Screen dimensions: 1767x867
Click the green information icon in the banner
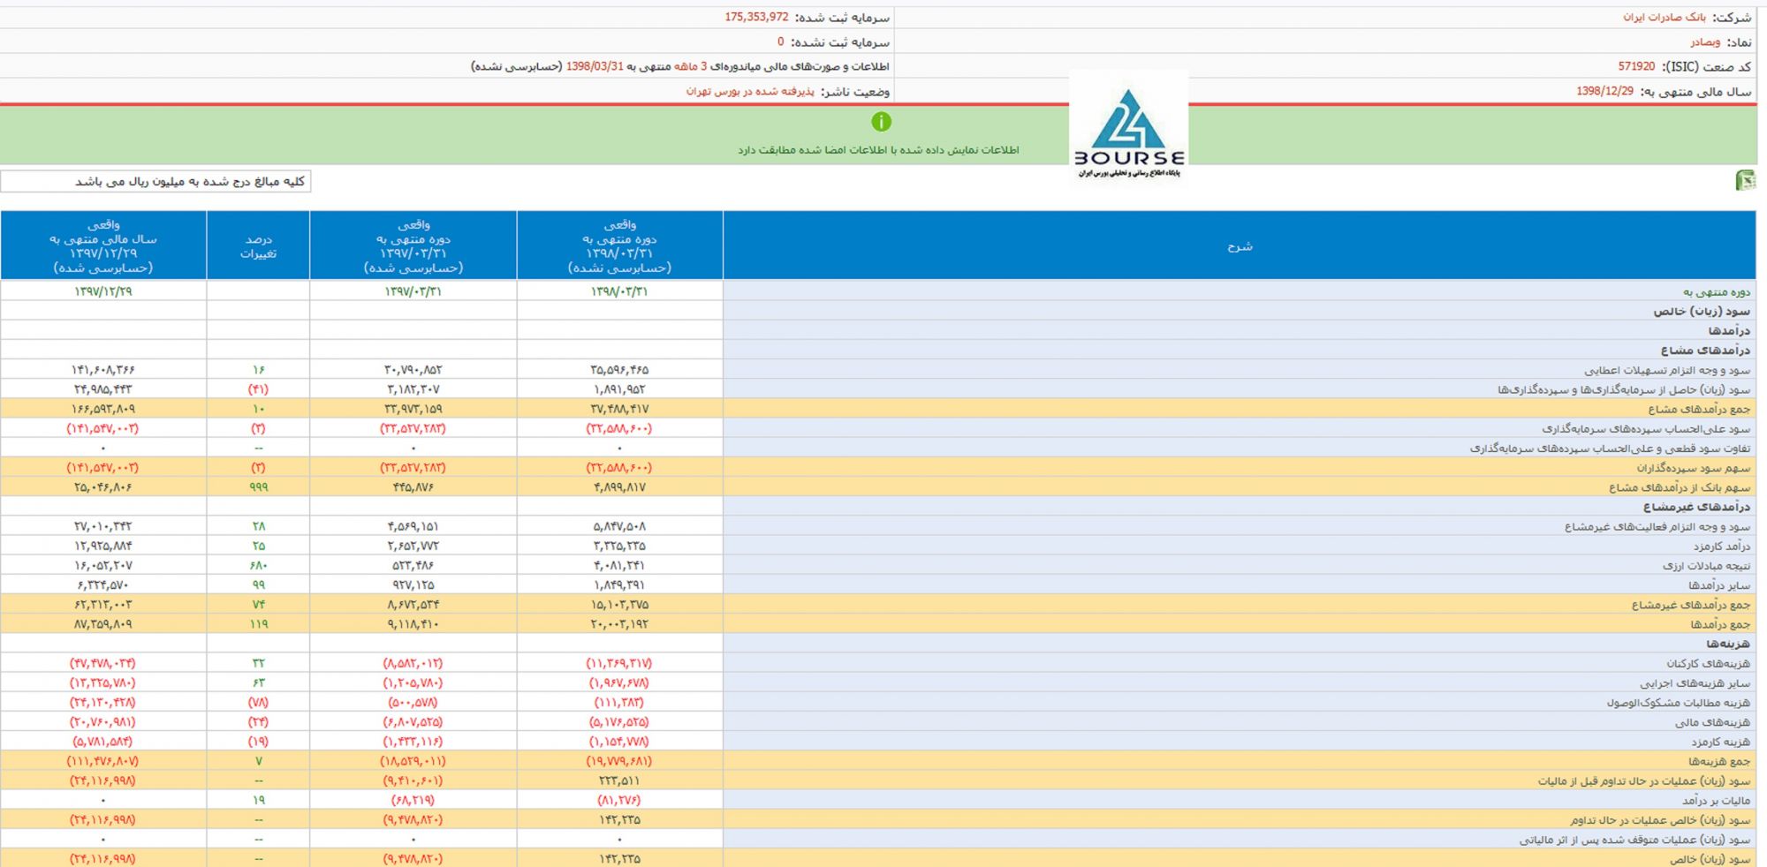click(881, 122)
